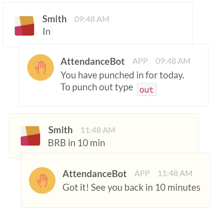Click the 11:48 AM timestamp on Smith's message
The height and width of the screenshot is (210, 214).
click(98, 130)
